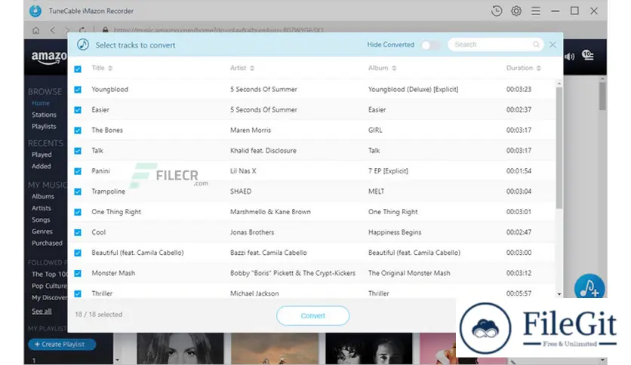
Task: Click the Amazon page scrollbar thumb
Action: 602,96
